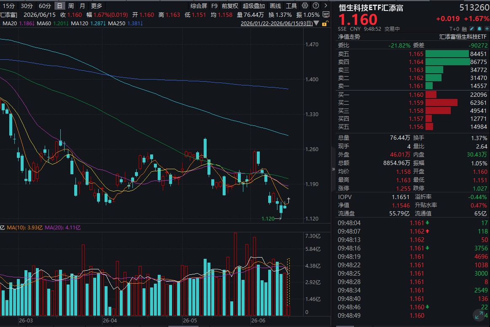Collapse the right quote panel arrow
The width and height of the screenshot is (490, 327).
tap(333, 169)
